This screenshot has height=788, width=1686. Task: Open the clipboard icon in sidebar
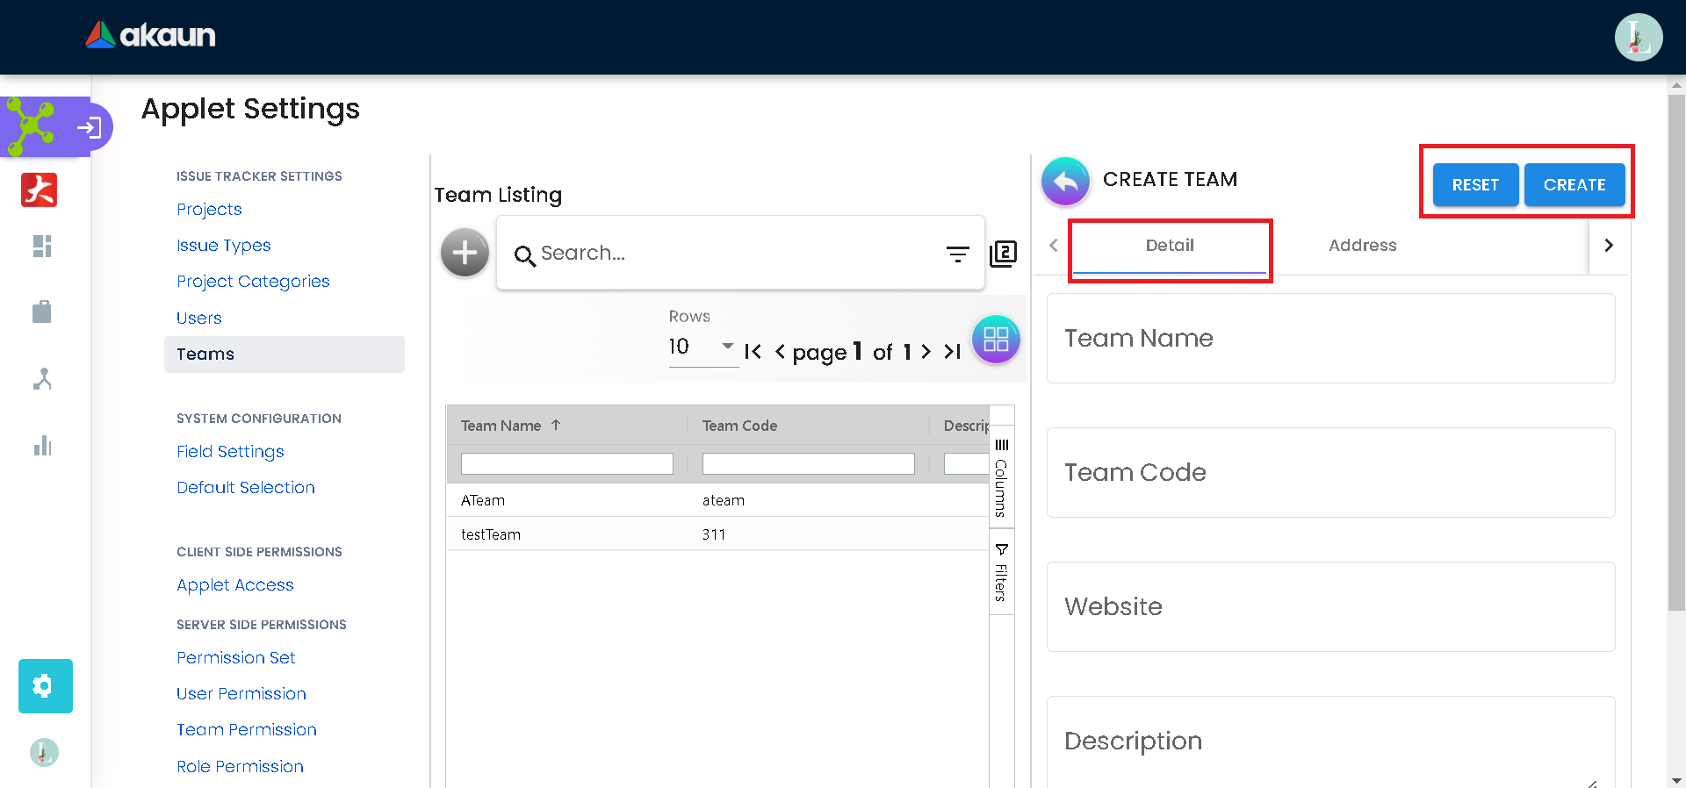42,312
